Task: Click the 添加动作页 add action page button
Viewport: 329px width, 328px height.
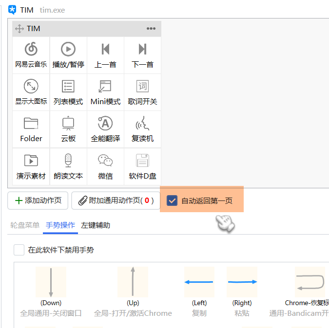Action: 38,200
